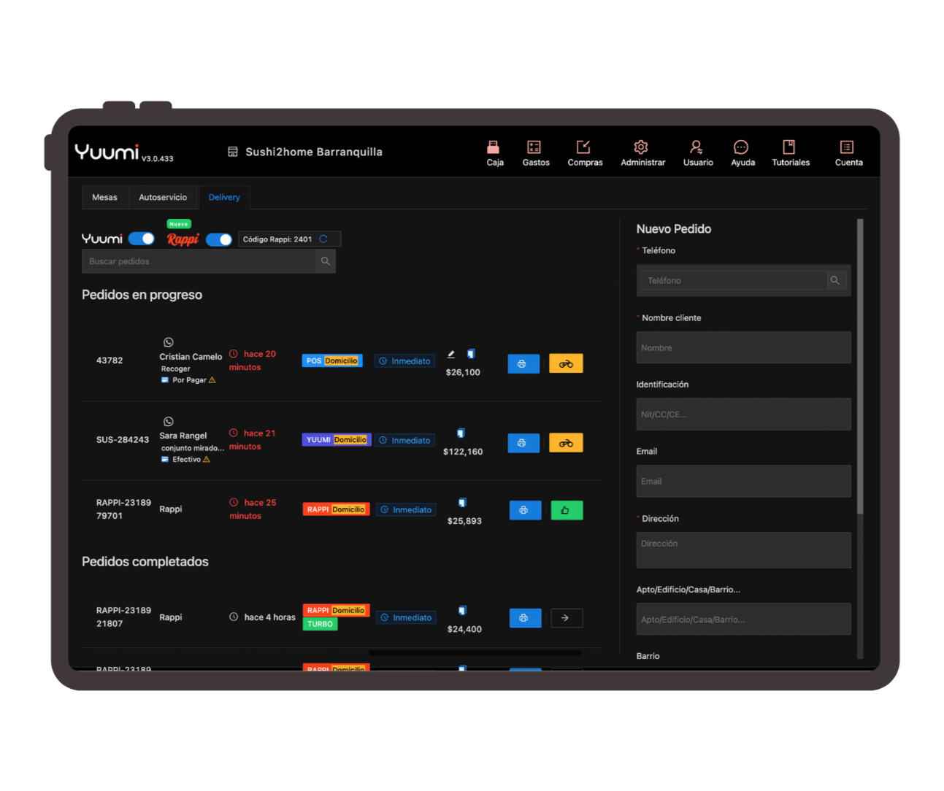The width and height of the screenshot is (944, 791).
Task: Click the Nuevo Pedido panel scrollbar
Action: 860,365
